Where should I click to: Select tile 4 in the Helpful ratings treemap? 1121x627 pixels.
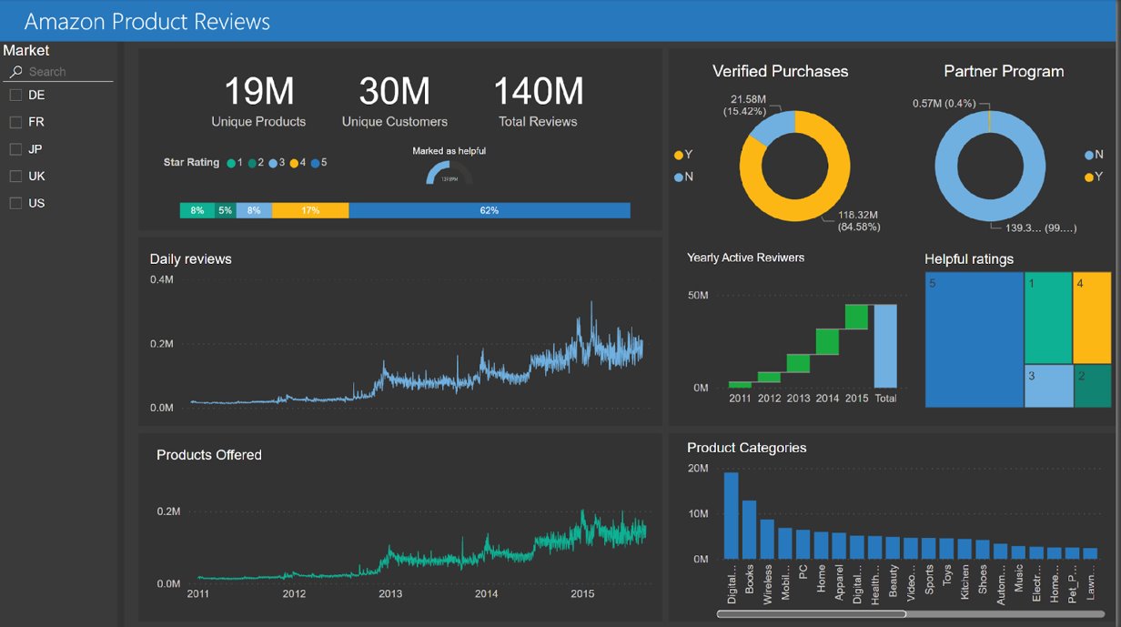[x=1092, y=319]
